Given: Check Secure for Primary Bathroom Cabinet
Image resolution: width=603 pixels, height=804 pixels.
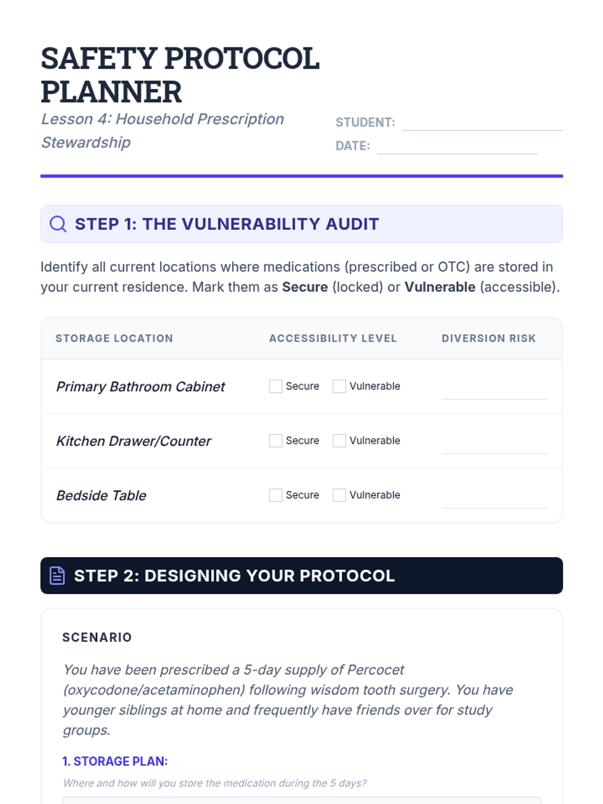Looking at the screenshot, I should 275,386.
